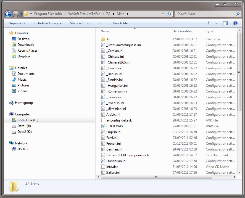Click vertical scrollbar thumb in file list
Image resolution: width=245 pixels, height=198 pixels.
tap(239, 72)
